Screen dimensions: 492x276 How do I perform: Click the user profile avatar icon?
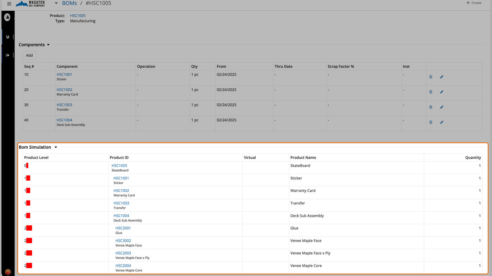pyautogui.click(x=7, y=17)
